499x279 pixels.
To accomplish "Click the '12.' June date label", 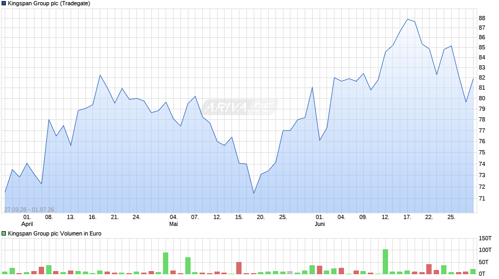I will tap(385, 217).
